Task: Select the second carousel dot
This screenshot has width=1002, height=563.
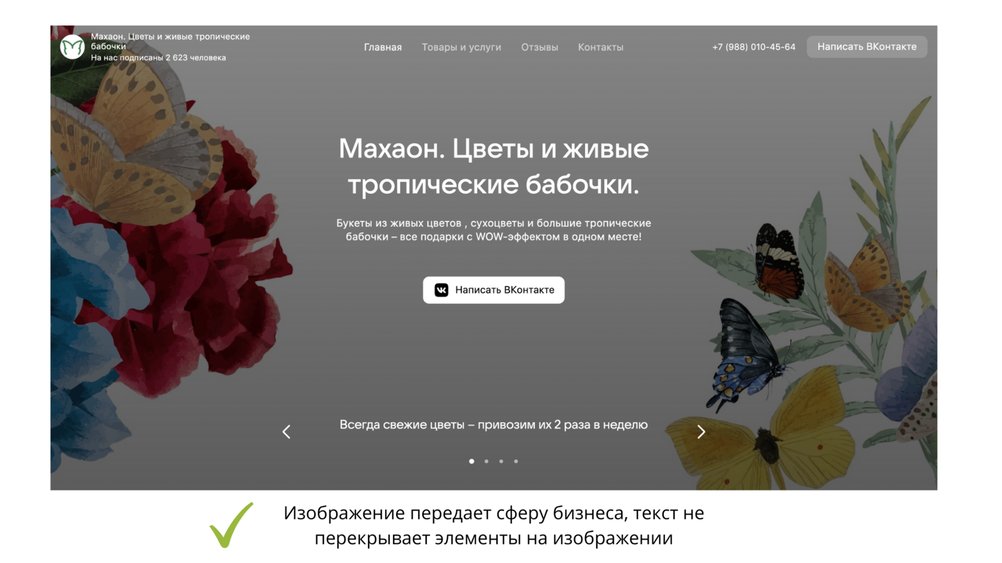Action: click(487, 461)
